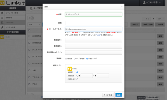Close the 追加 dialog with X

(x=122, y=7)
